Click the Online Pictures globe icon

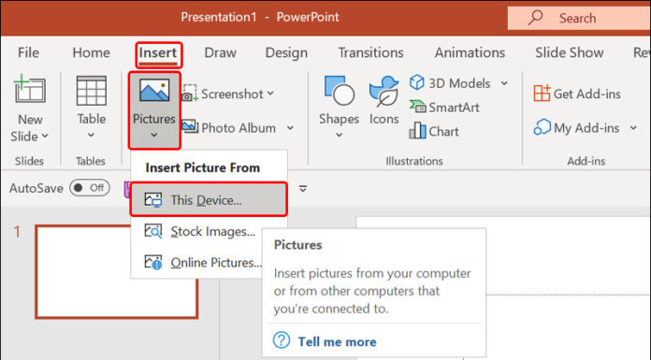tap(153, 262)
